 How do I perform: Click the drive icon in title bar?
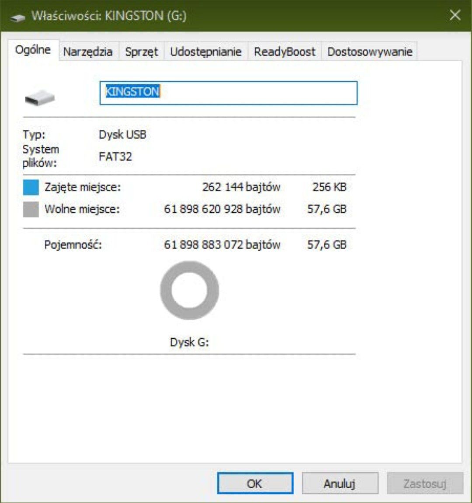click(x=17, y=17)
